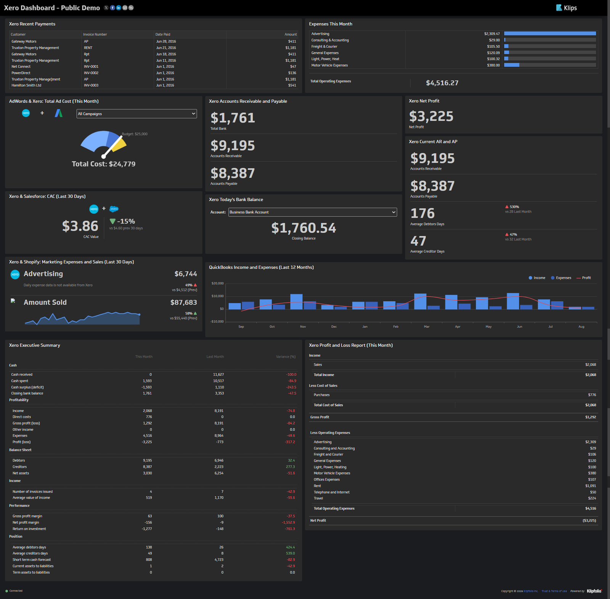Share dashboard on X (Twitter)
This screenshot has width=610, height=599.
click(x=106, y=8)
